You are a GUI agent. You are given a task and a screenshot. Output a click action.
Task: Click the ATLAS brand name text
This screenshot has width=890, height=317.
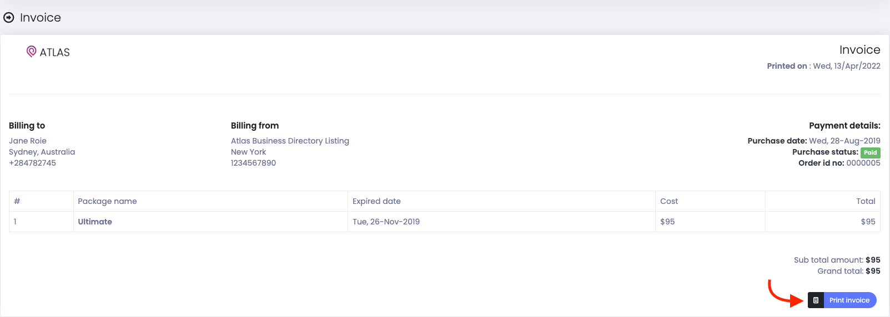55,52
